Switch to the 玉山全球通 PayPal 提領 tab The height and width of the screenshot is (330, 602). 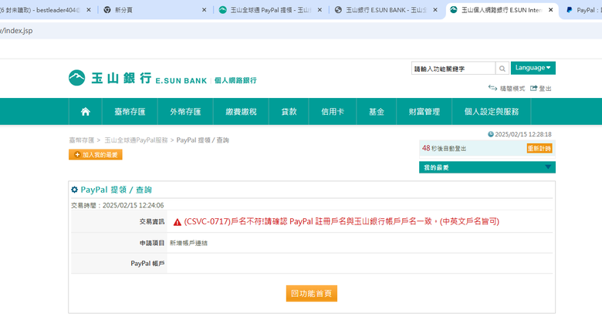pos(271,10)
